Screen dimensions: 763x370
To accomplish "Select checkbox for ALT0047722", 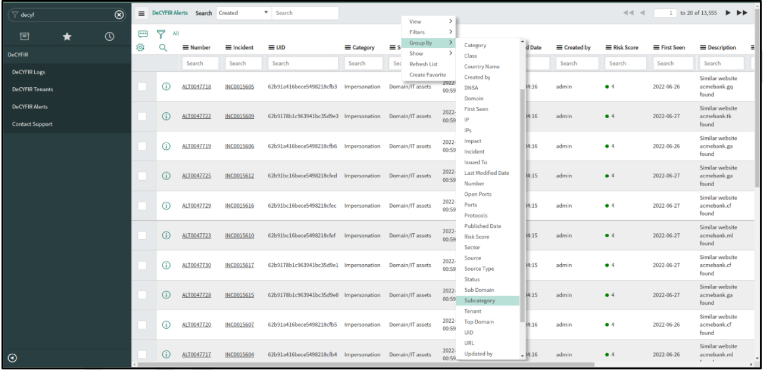I will (142, 116).
